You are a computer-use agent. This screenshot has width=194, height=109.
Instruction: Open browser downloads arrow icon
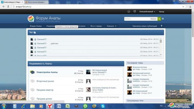[x=190, y=7]
